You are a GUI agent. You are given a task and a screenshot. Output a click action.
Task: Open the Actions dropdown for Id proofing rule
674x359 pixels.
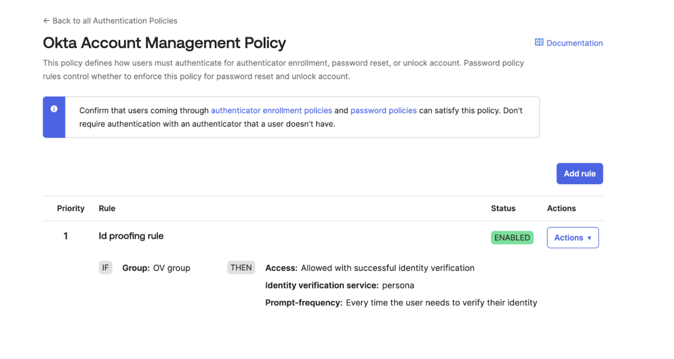click(x=572, y=238)
